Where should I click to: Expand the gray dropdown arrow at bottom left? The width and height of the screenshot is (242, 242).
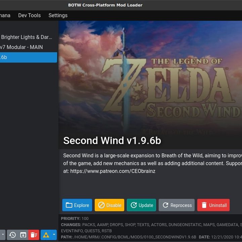3,235
